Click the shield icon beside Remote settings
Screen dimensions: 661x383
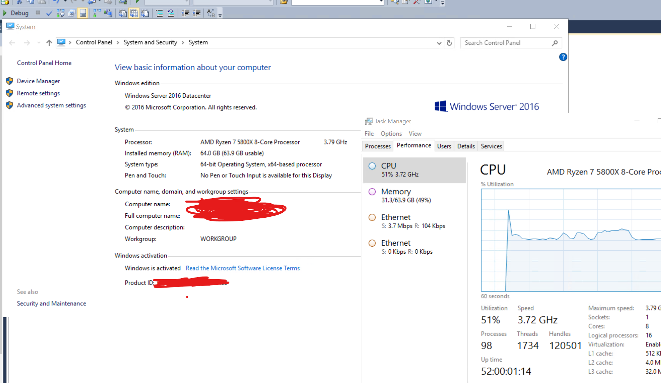pyautogui.click(x=9, y=93)
